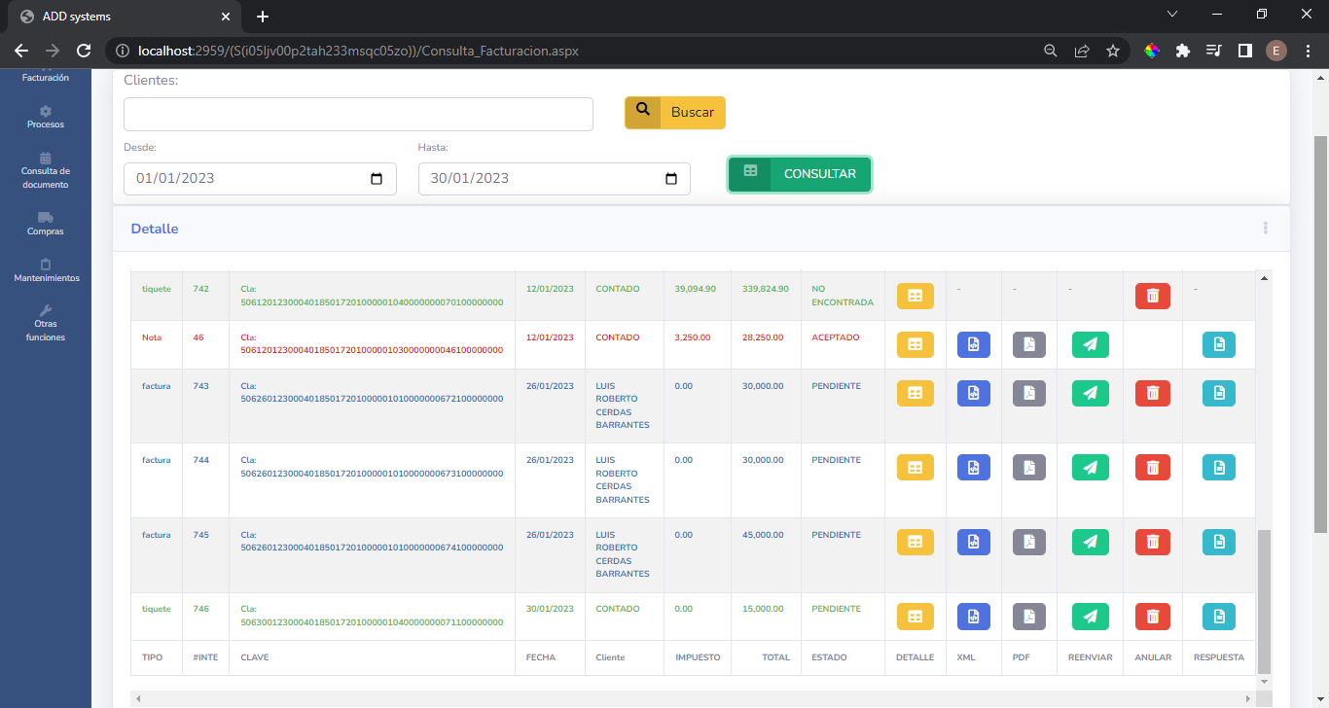Open Procesos in the sidebar
Viewport: 1329px width, 708px height.
coord(46,118)
